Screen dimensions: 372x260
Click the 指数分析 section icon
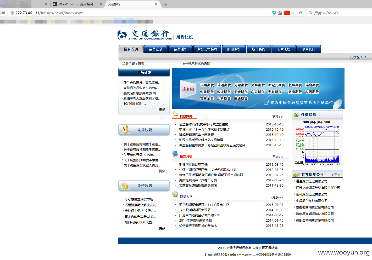click(175, 154)
